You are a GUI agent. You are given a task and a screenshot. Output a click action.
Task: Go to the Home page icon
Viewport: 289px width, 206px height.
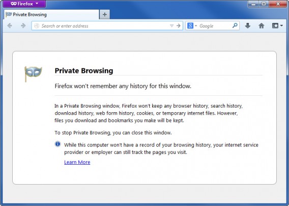coord(262,25)
